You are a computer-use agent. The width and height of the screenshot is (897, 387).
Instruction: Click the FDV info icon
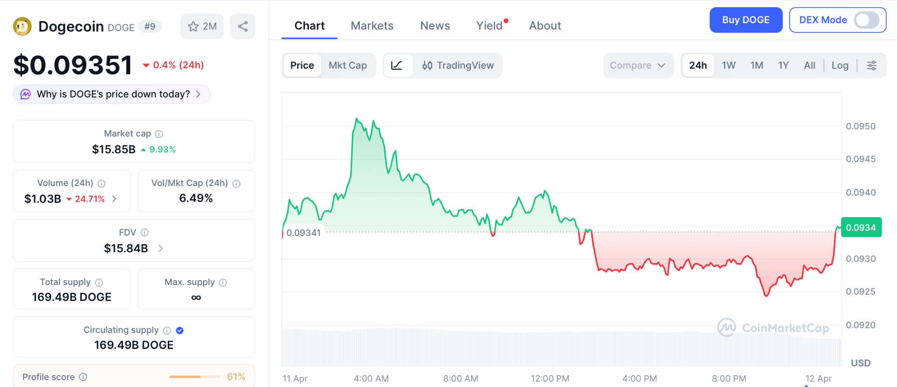pyautogui.click(x=145, y=232)
